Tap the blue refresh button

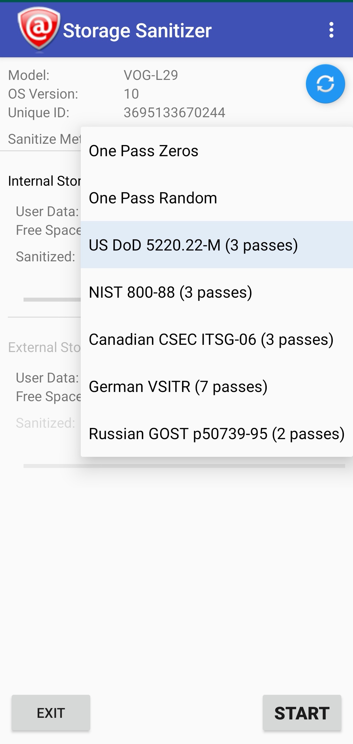tap(325, 84)
